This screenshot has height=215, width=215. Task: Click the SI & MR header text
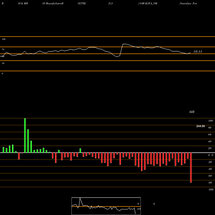(23, 3)
